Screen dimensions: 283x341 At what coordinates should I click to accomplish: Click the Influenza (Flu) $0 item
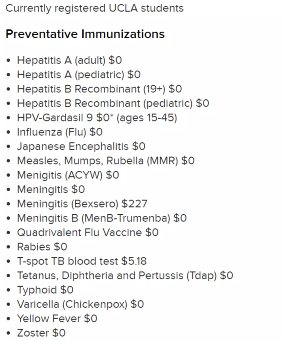pyautogui.click(x=60, y=132)
